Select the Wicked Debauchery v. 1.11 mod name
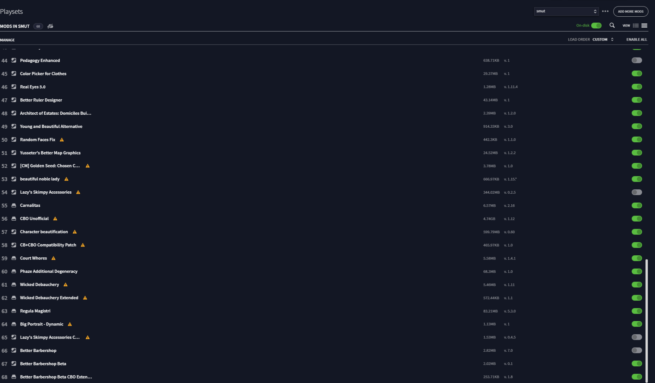 coord(40,285)
